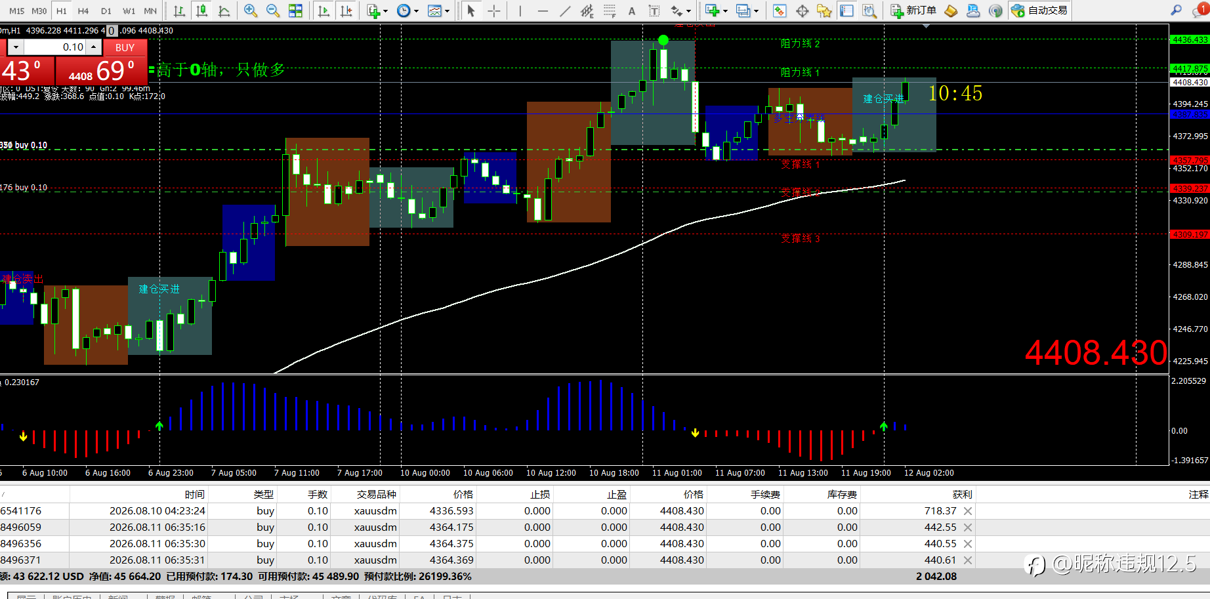Select the text 'A' drawing tool
The height and width of the screenshot is (599, 1210).
pyautogui.click(x=631, y=10)
